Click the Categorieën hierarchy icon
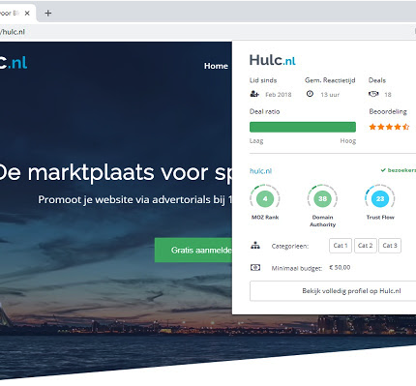 click(255, 246)
